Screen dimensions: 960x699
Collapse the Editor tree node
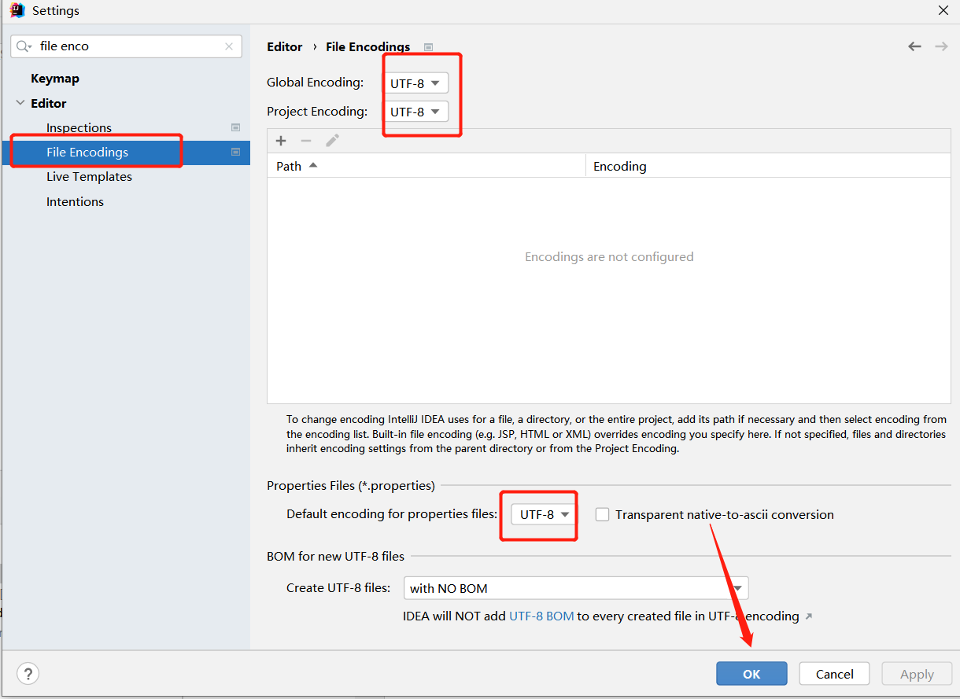click(x=20, y=103)
